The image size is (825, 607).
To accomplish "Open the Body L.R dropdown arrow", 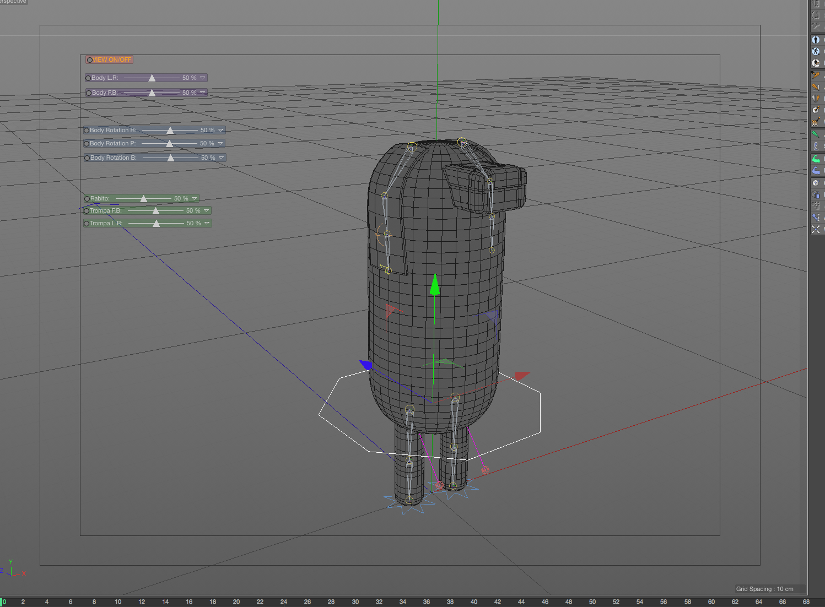I will pos(203,78).
